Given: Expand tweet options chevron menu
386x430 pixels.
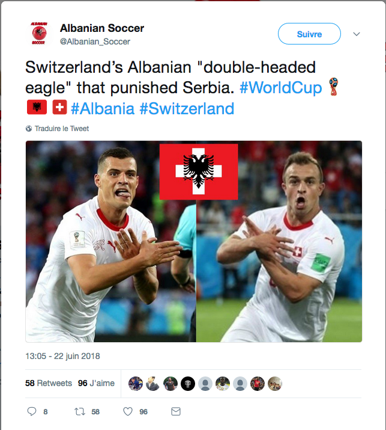Looking at the screenshot, I should click(356, 34).
